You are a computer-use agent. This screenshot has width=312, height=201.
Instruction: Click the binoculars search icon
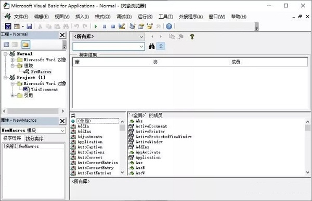coord(152,47)
